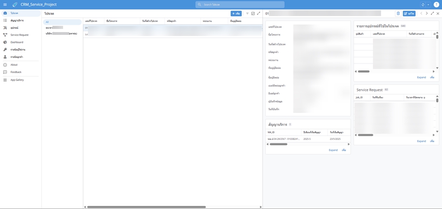Click the add link next to Expand in the equipment card
Image resolution: width=442 pixels, height=209 pixels.
click(432, 77)
